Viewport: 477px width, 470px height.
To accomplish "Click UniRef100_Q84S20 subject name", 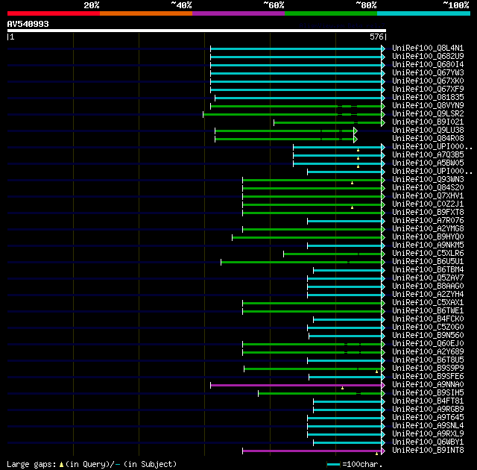I will click(x=428, y=188).
